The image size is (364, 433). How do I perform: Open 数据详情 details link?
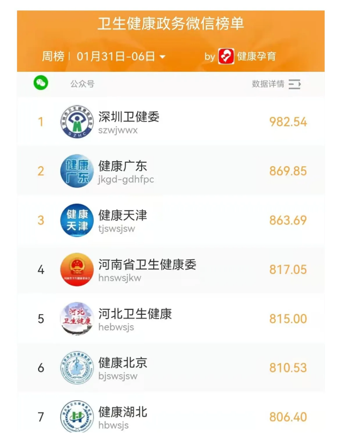(x=268, y=84)
